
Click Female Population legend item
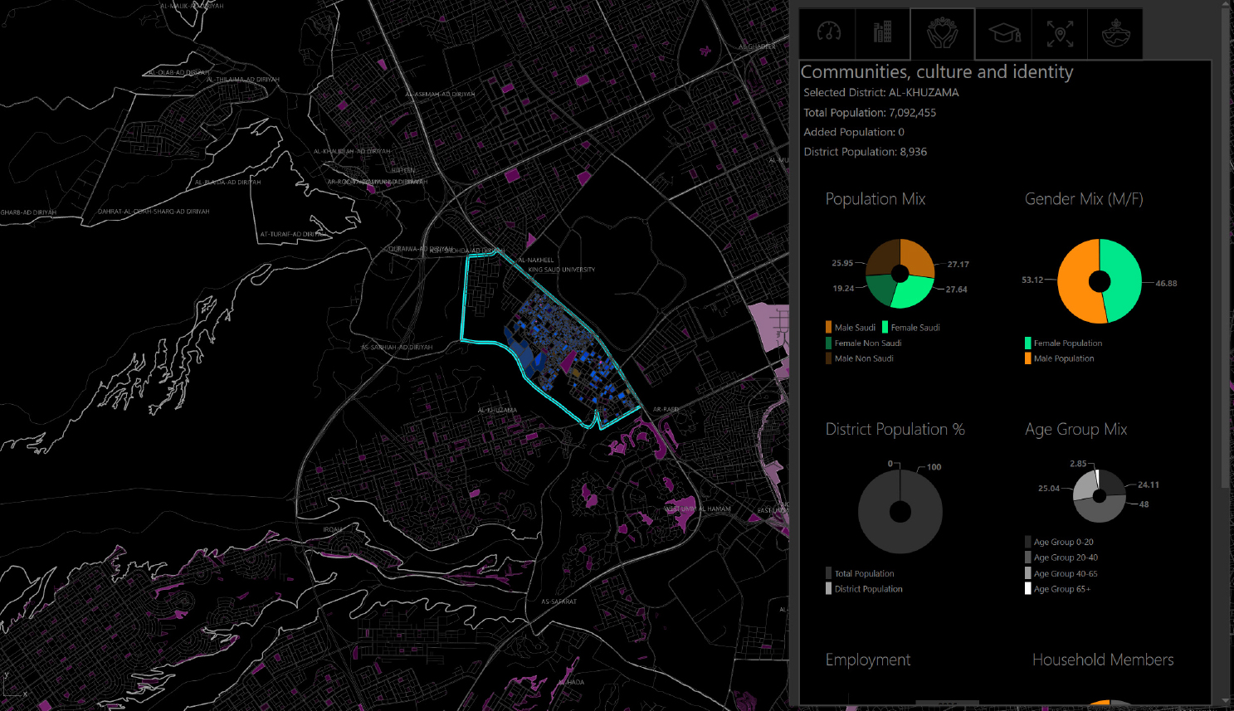click(1063, 343)
